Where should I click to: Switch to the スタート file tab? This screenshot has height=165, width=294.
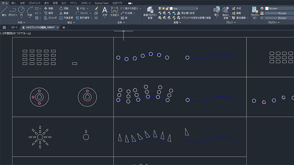coord(14,27)
